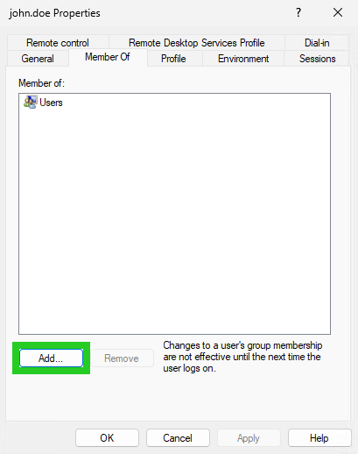Click the question mark help icon
358x454 pixels.
(298, 12)
